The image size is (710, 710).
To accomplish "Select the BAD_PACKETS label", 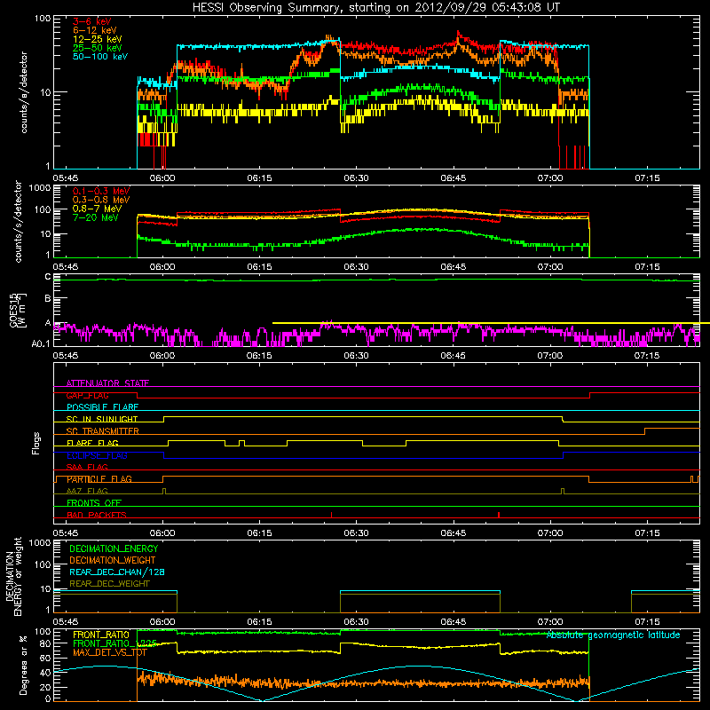I will (x=97, y=515).
